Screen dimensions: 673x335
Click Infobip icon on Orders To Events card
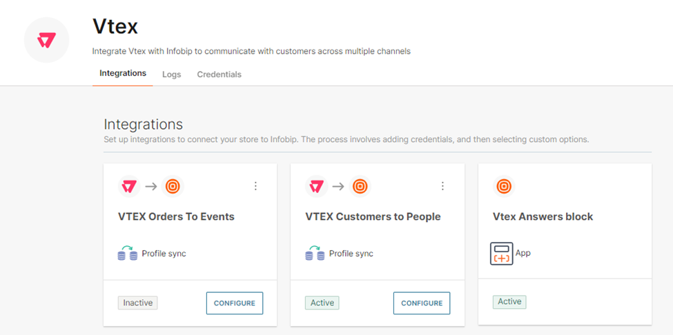pyautogui.click(x=172, y=186)
